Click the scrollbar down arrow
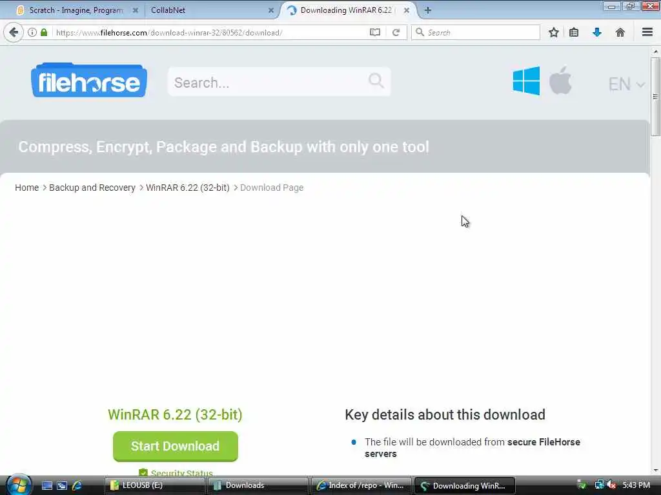This screenshot has height=495, width=661. (x=655, y=471)
